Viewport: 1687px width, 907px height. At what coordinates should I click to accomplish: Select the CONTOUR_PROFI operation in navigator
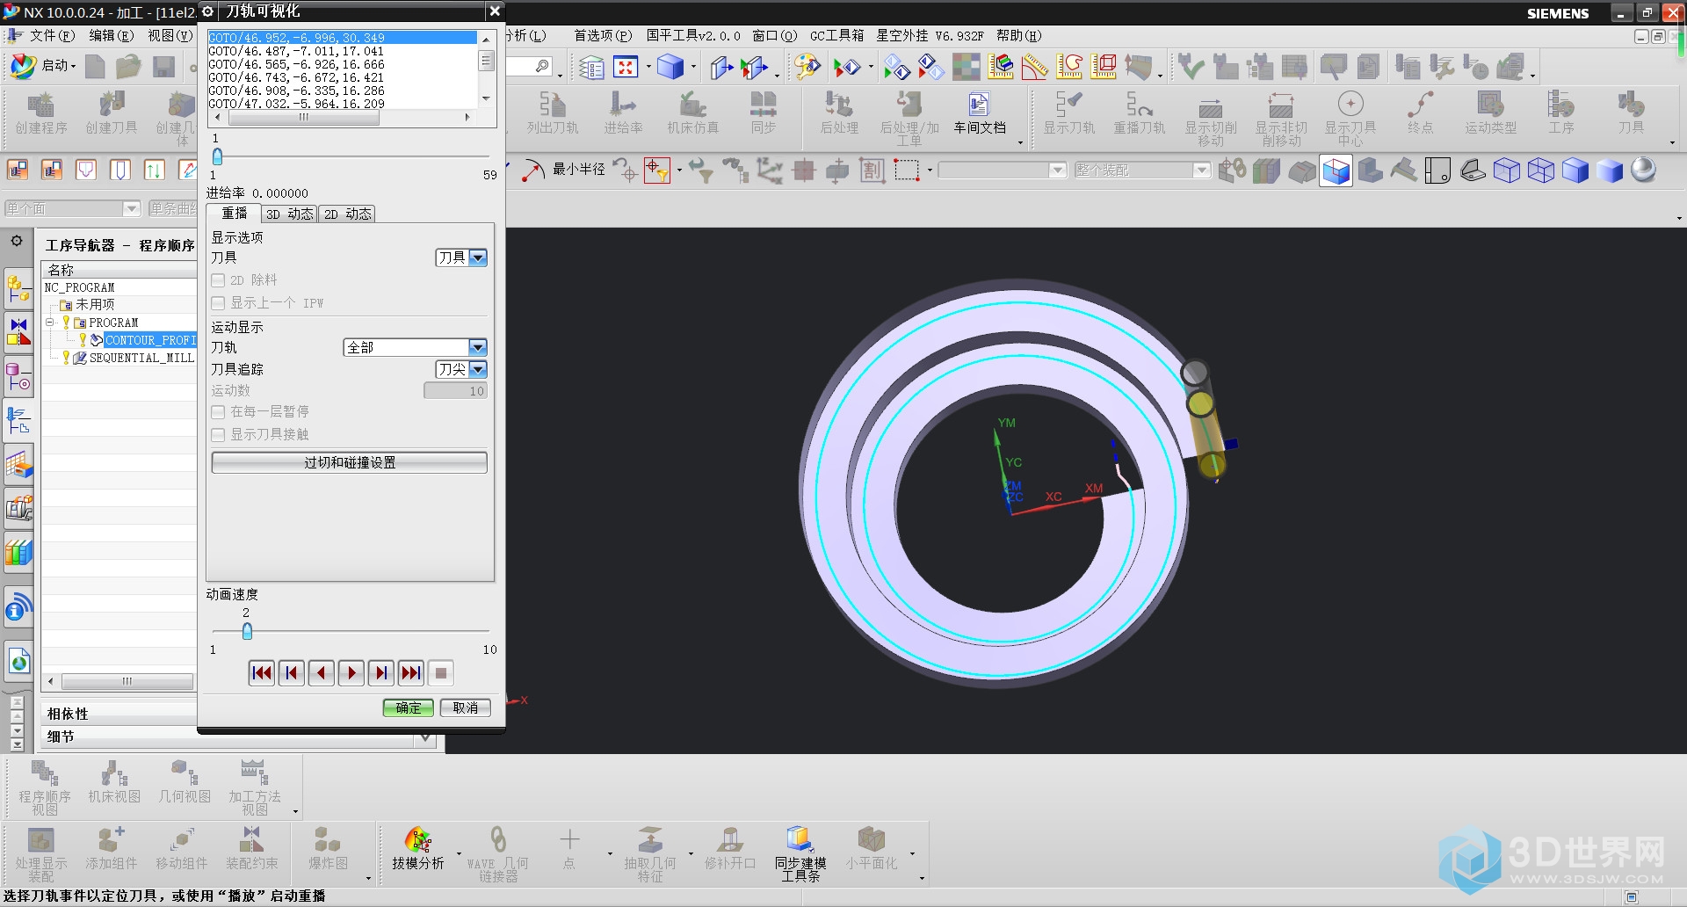(150, 340)
